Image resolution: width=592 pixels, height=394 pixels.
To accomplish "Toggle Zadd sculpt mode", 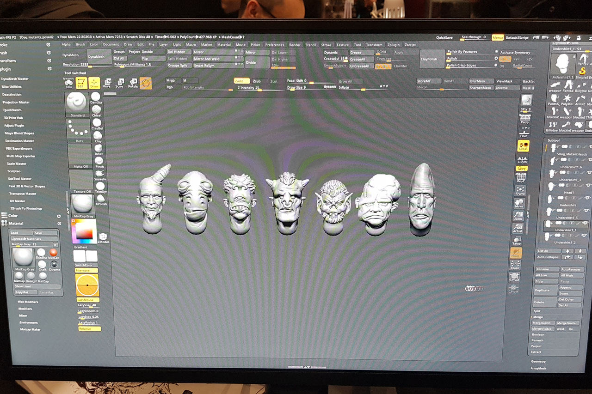I will (x=242, y=81).
